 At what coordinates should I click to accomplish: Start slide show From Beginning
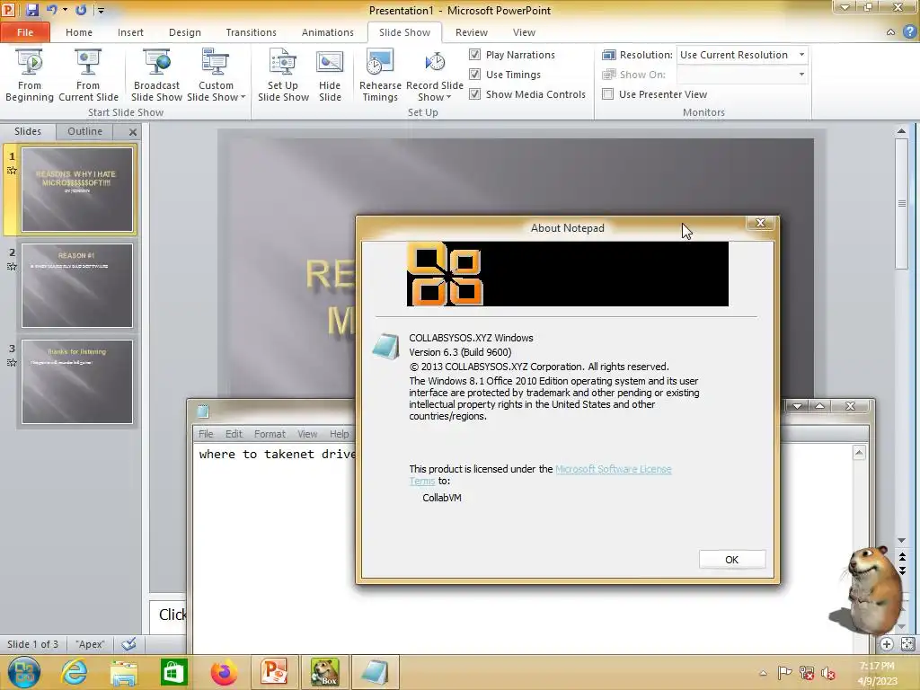[30, 75]
